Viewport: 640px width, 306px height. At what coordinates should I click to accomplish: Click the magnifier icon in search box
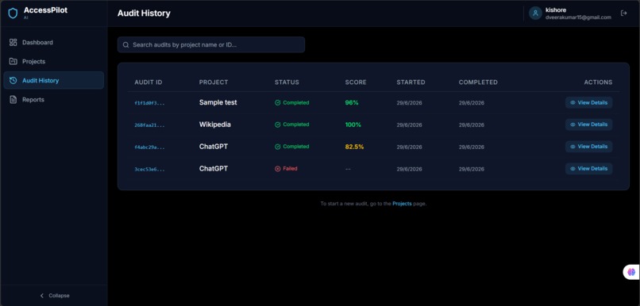pyautogui.click(x=125, y=45)
